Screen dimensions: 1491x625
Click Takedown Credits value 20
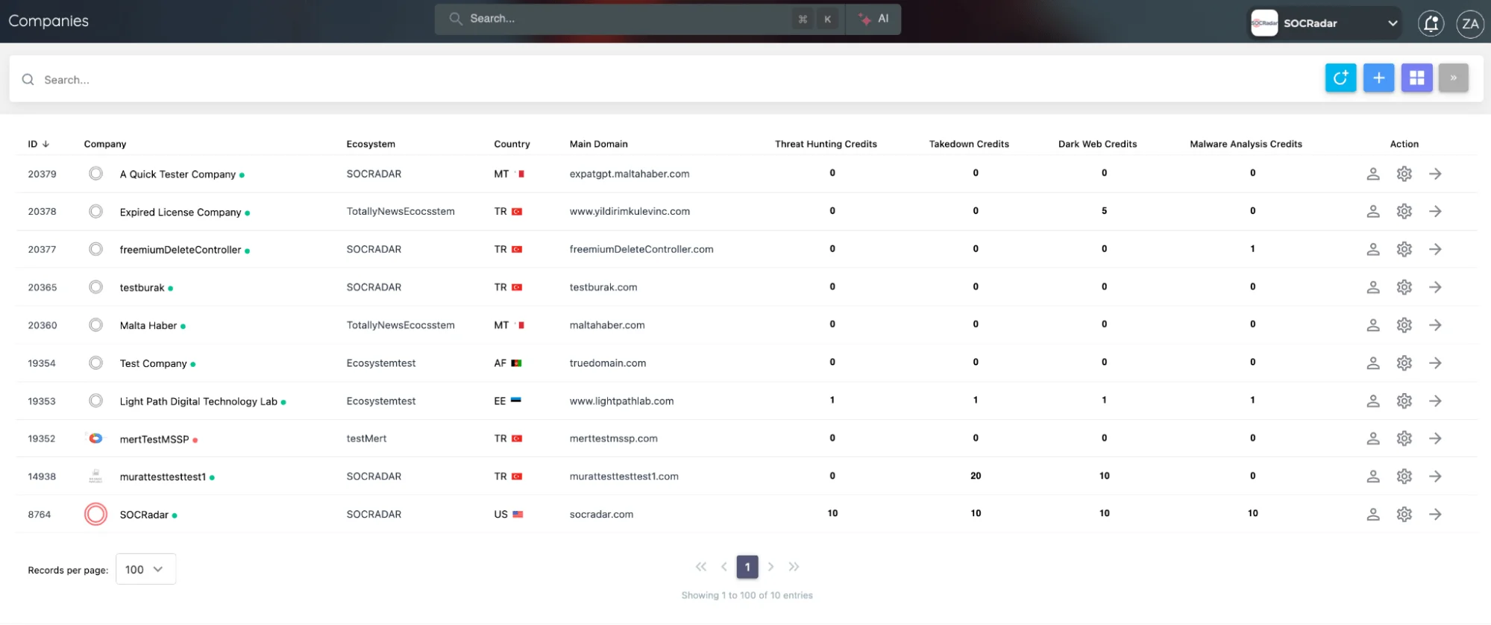(976, 476)
